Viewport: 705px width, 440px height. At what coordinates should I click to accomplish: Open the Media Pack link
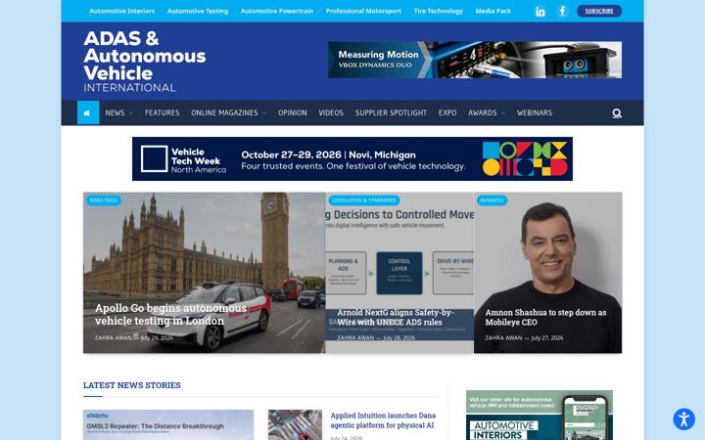pyautogui.click(x=493, y=11)
